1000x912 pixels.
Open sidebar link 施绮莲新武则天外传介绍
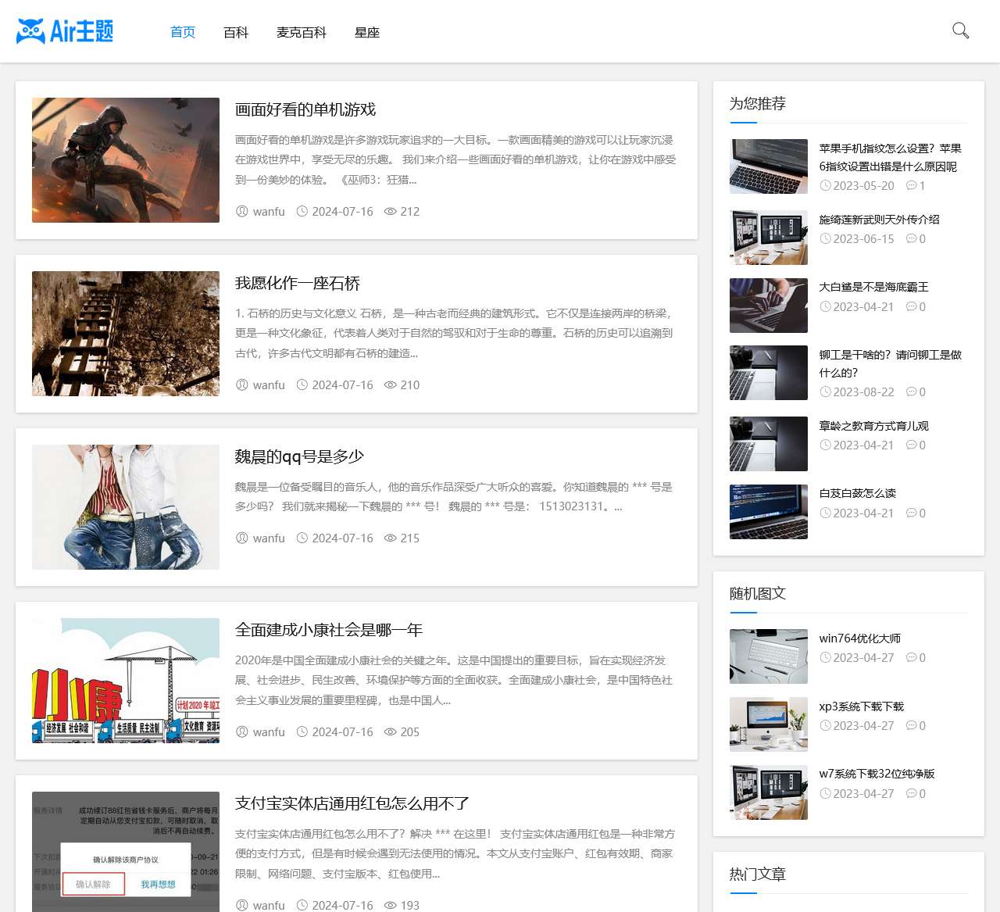click(879, 220)
